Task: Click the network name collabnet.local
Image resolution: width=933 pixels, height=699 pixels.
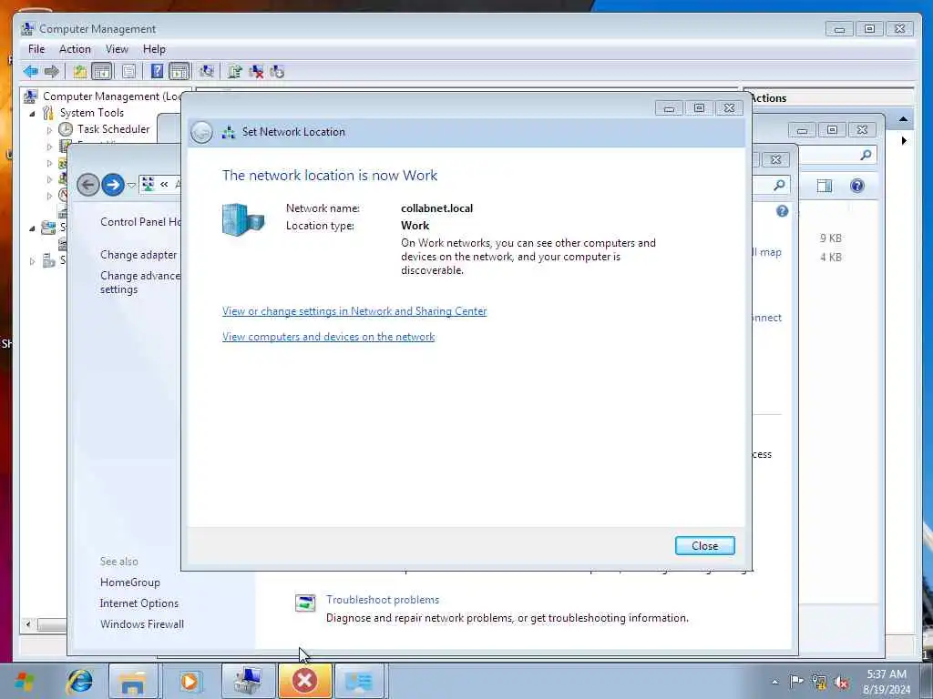Action: point(436,208)
